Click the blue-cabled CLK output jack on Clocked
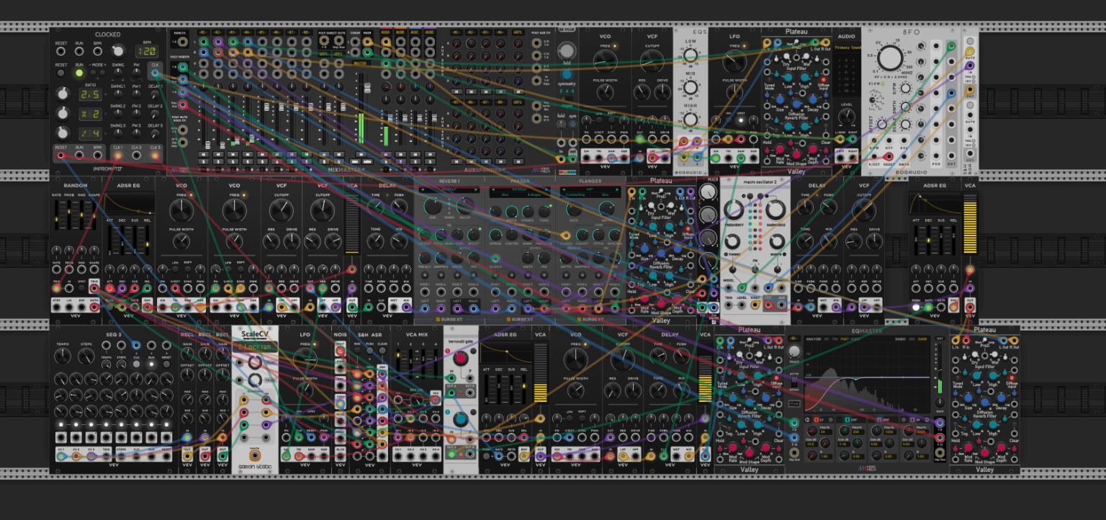This screenshot has height=520, width=1106. 156,73
